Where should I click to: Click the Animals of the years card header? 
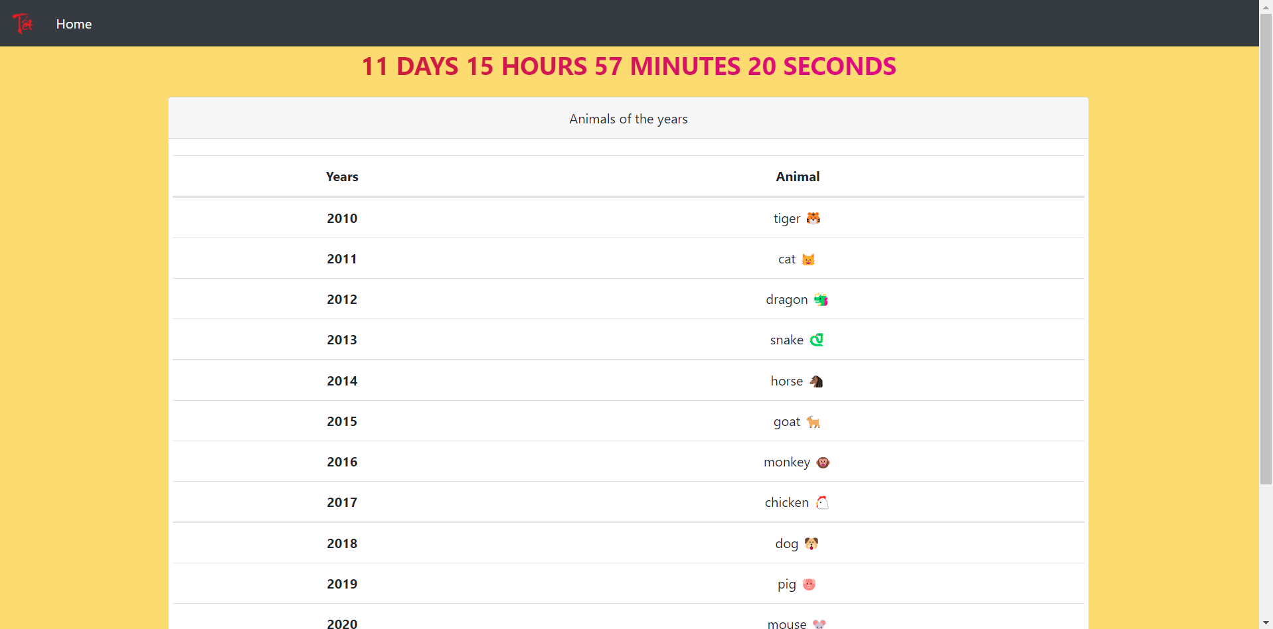pos(628,119)
